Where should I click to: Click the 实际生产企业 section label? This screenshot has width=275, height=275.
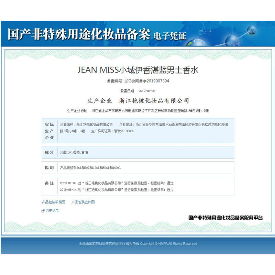[x=49, y=131]
